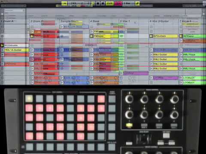
Task: Click top empty clip stop square in Vox 2/Guitar
Action: [151, 27]
